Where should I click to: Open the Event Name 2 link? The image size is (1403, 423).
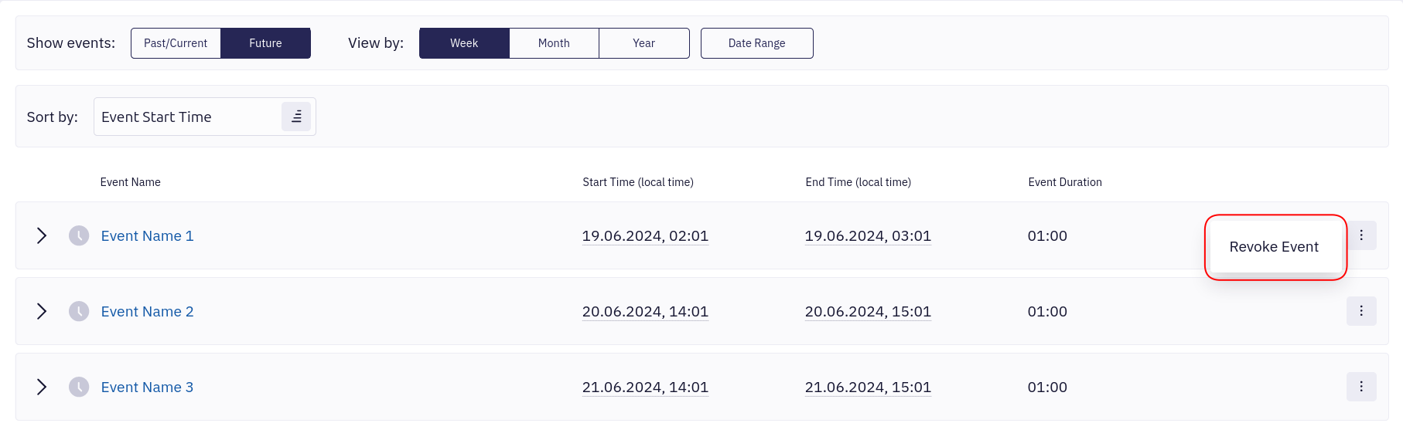click(147, 311)
